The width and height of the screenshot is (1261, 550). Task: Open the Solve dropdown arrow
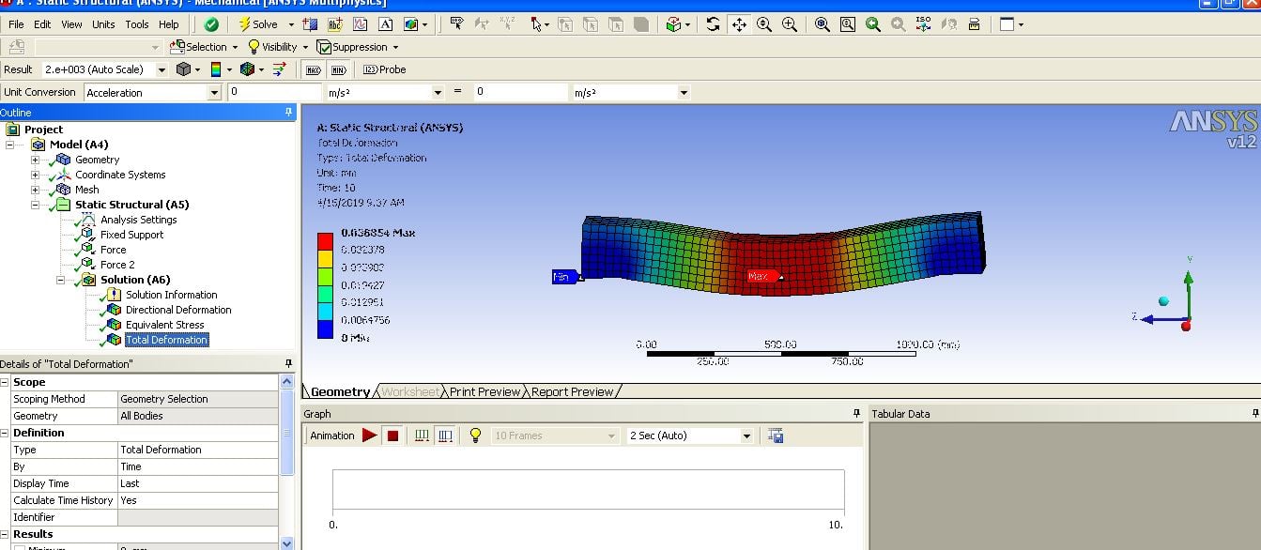tap(290, 24)
